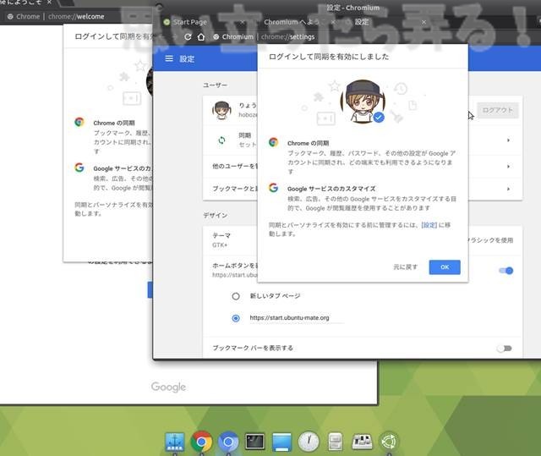The height and width of the screenshot is (456, 541).
Task: Enable ブックマーク バーを表示する toggle
Action: tap(504, 349)
